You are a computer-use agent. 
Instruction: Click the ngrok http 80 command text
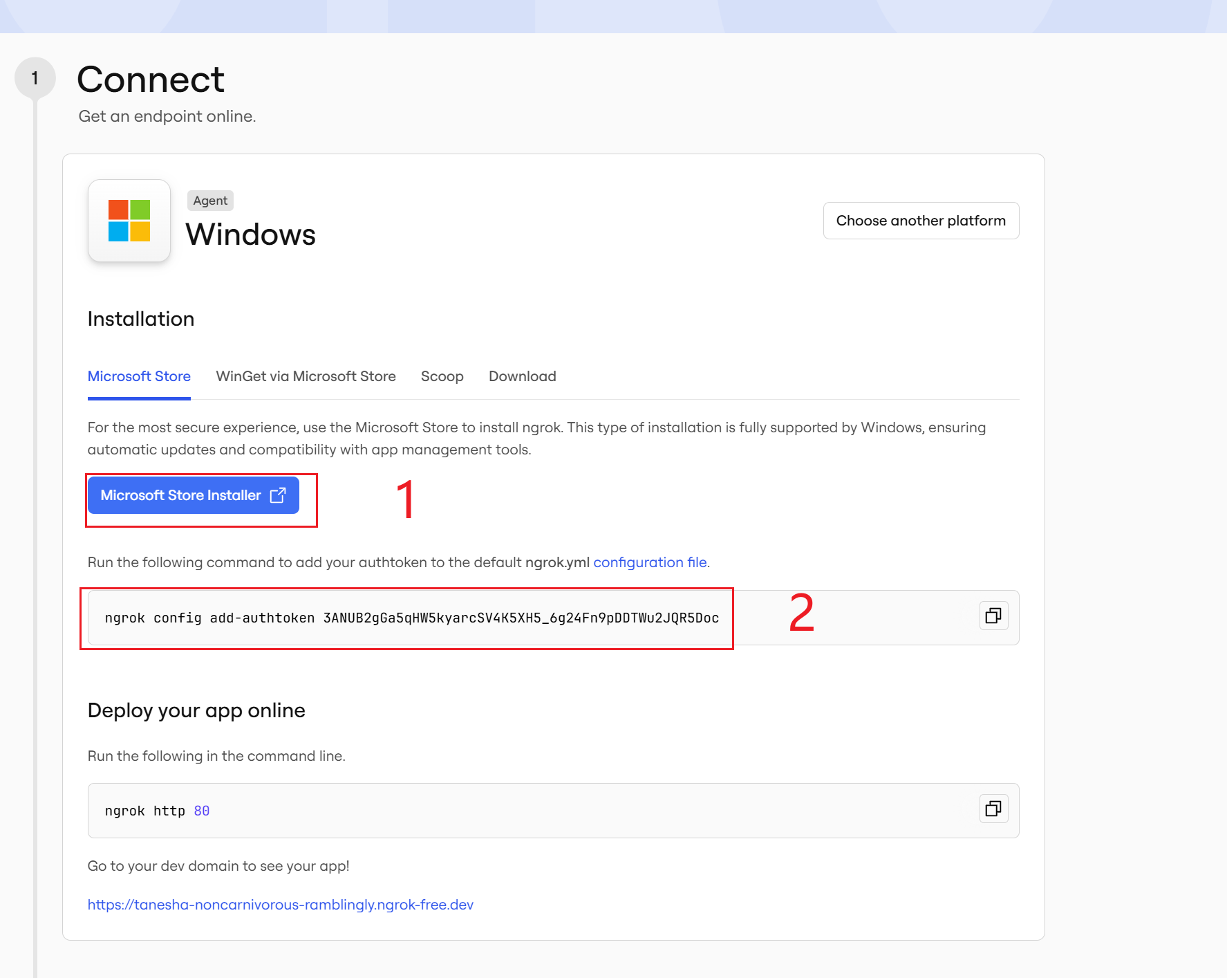pos(157,811)
